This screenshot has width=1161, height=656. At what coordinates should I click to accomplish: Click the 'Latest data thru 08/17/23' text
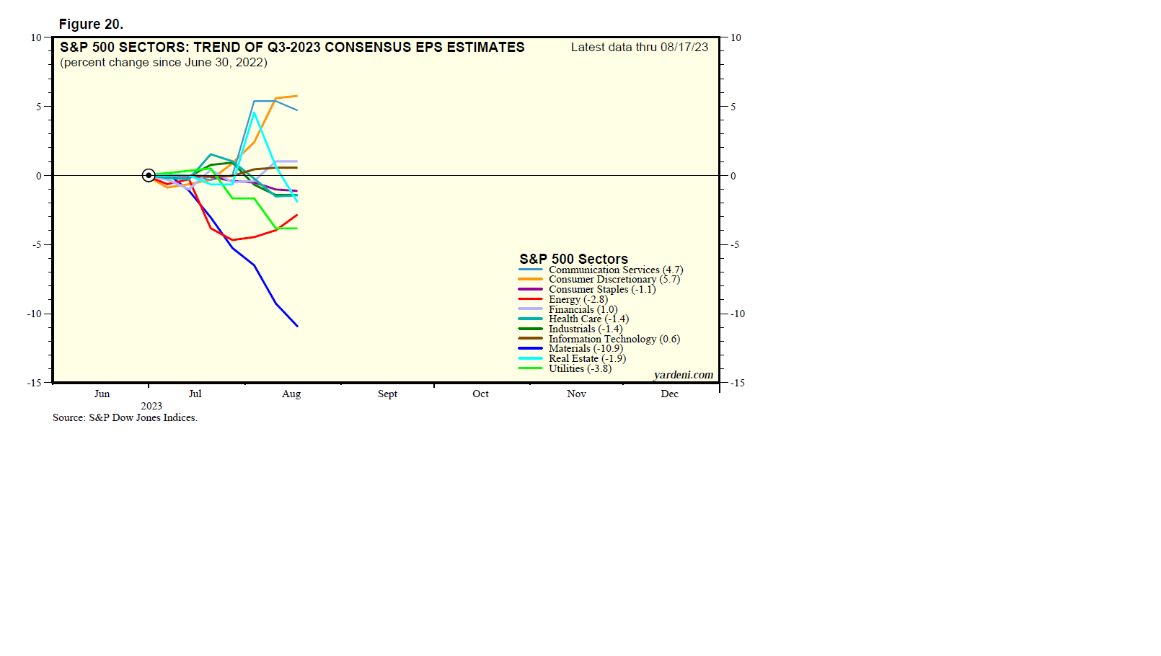tap(640, 48)
